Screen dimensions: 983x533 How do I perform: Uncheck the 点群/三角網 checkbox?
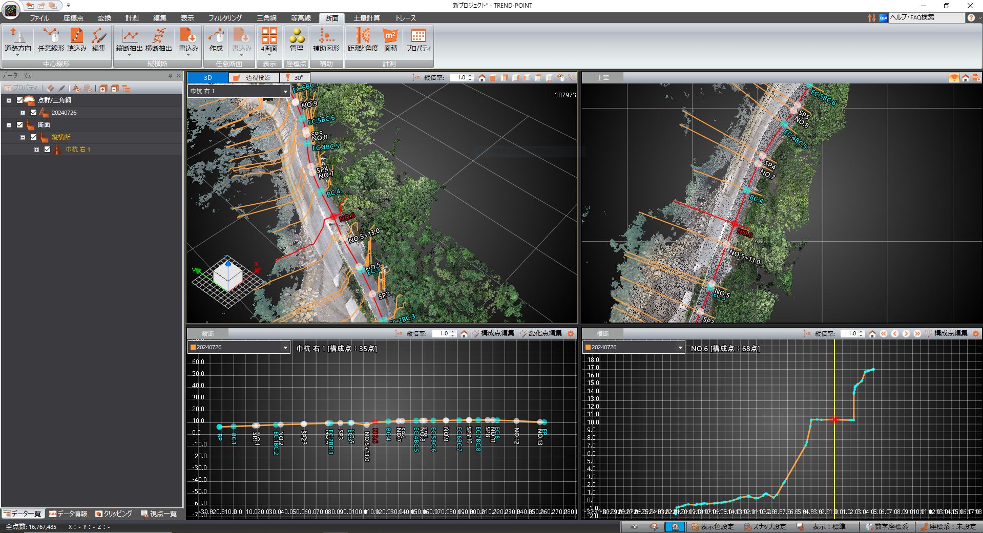(x=20, y=100)
